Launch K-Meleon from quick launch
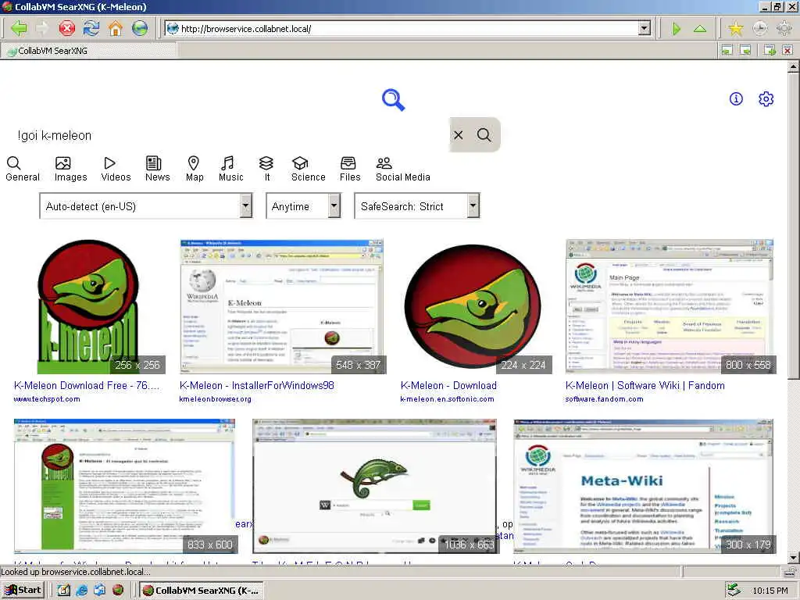Viewport: 800px width, 600px height. [118, 591]
